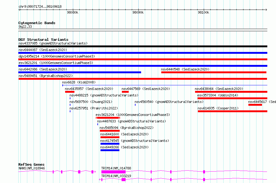
Task: Click the TRIM14 NM_033219 strand arrowhead
Action: click(100, 180)
